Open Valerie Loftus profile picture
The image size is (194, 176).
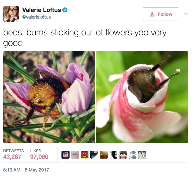point(11,14)
